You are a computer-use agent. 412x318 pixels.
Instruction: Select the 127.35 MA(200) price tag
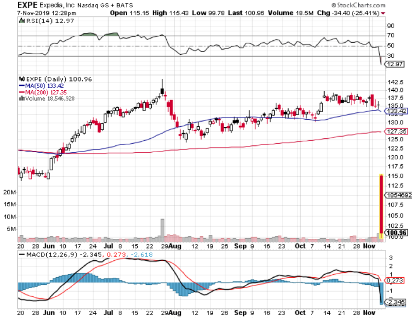(396, 132)
